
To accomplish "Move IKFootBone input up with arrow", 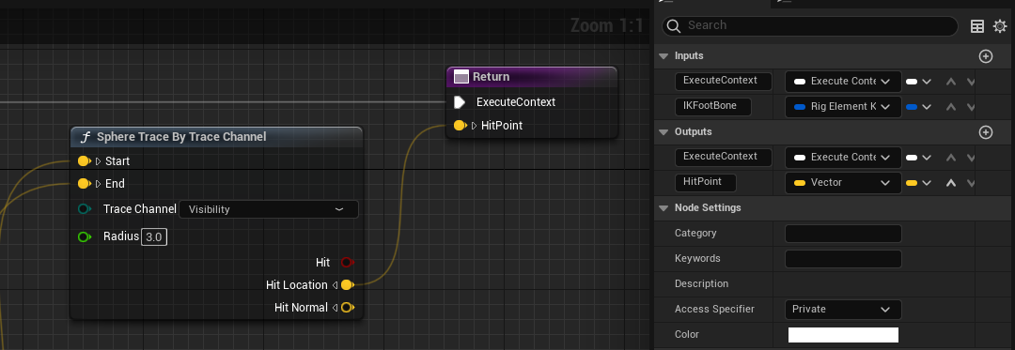I will coord(950,107).
